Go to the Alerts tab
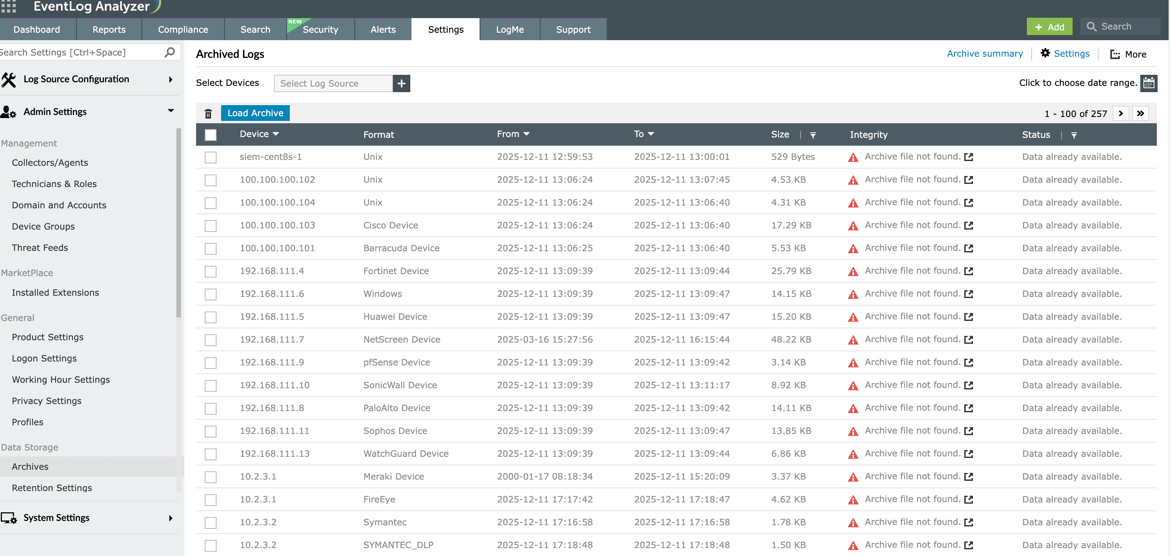This screenshot has width=1171, height=556. click(x=383, y=29)
